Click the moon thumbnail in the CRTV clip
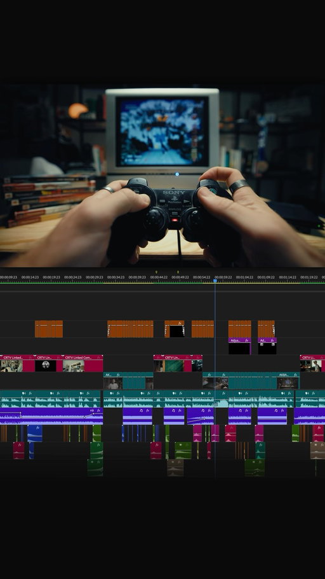 pyautogui.click(x=46, y=366)
